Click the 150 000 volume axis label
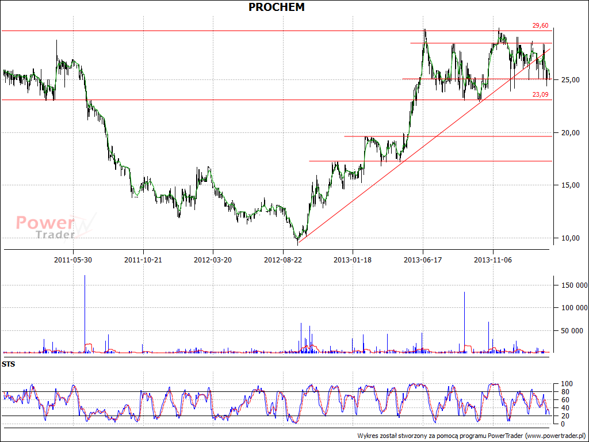The width and height of the screenshot is (589, 442). point(575,285)
